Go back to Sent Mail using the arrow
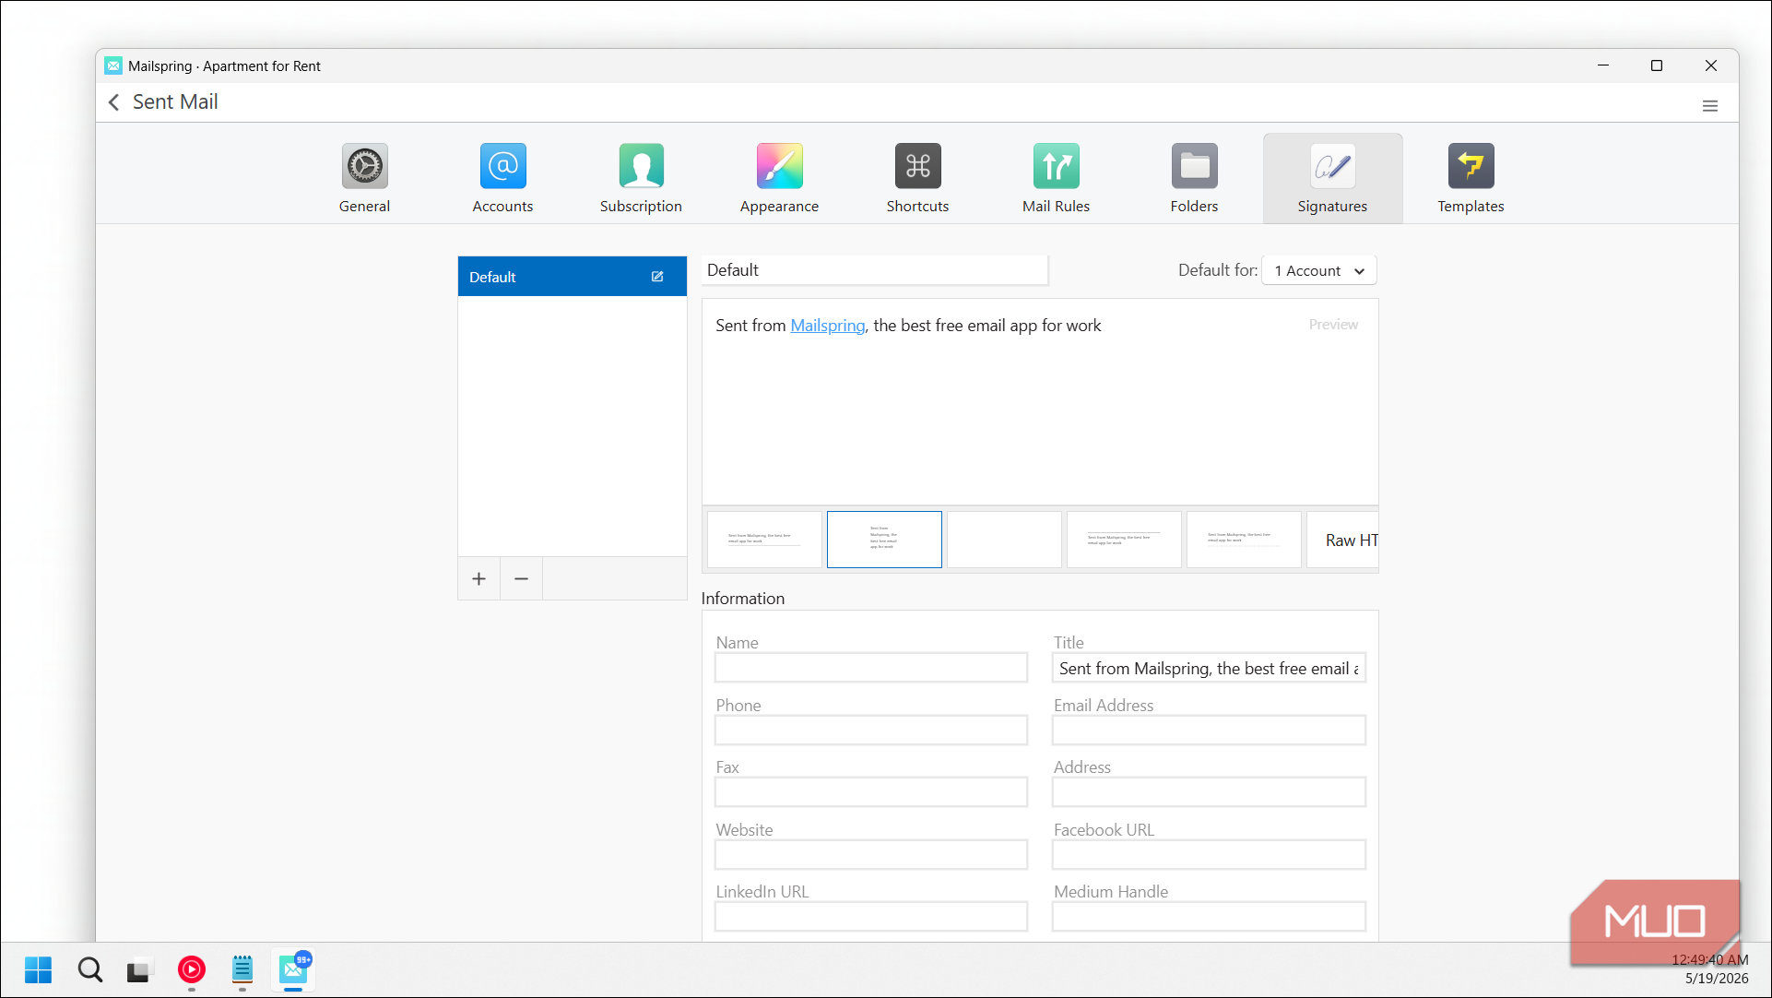Image resolution: width=1772 pixels, height=998 pixels. tap(113, 102)
